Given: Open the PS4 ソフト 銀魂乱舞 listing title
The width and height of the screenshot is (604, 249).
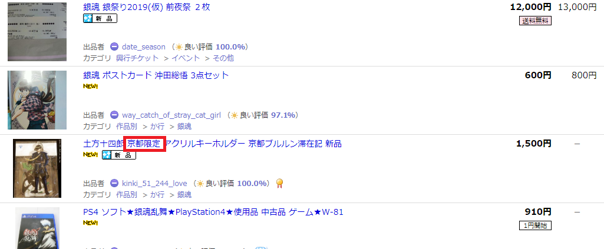Looking at the screenshot, I should click(x=213, y=212).
